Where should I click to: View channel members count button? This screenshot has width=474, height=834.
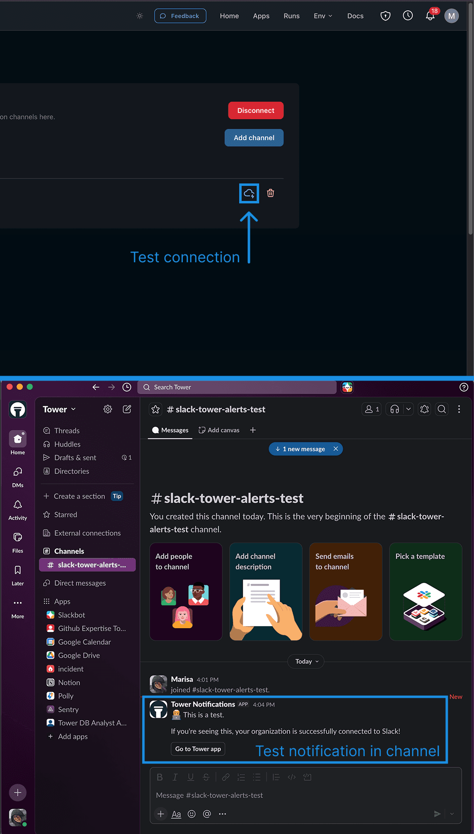[x=372, y=409]
